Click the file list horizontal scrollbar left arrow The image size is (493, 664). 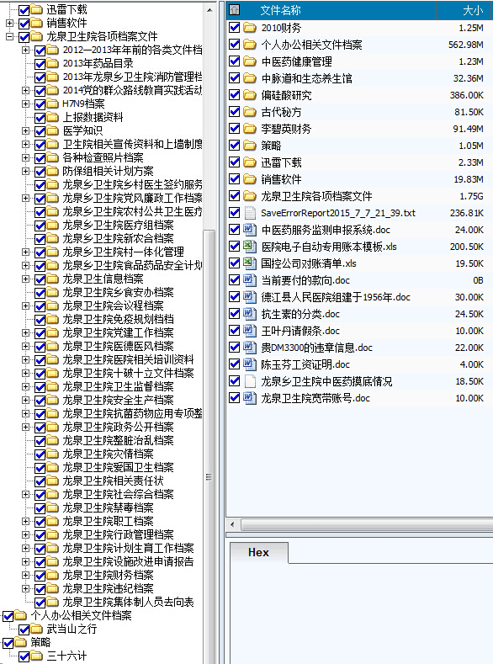point(232,524)
